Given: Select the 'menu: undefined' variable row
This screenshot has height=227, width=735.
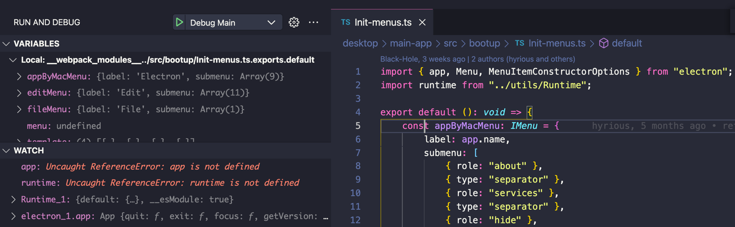Looking at the screenshot, I should coord(165,126).
